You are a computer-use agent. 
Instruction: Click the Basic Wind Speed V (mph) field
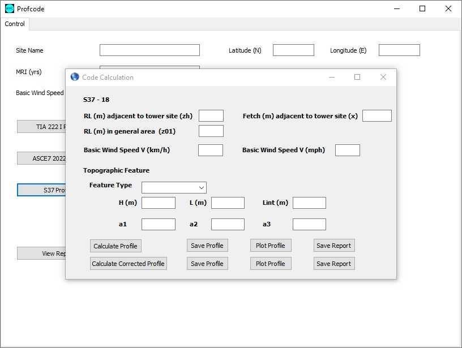(x=347, y=150)
